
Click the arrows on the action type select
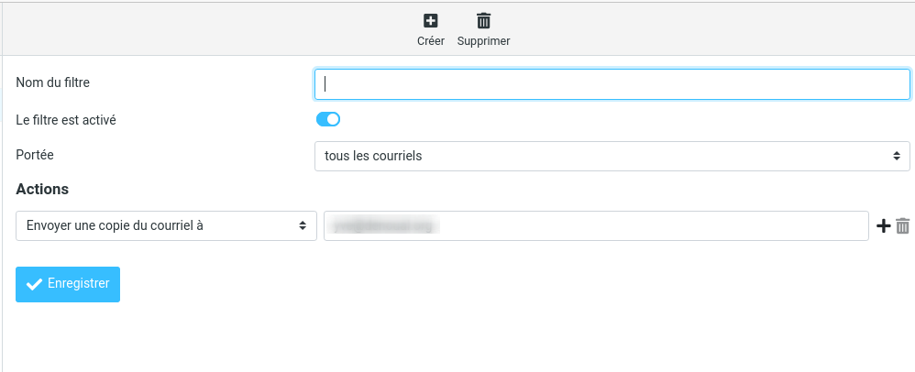coord(303,225)
